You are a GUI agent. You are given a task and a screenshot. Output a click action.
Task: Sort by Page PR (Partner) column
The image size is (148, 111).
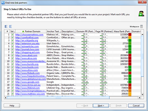104,31
